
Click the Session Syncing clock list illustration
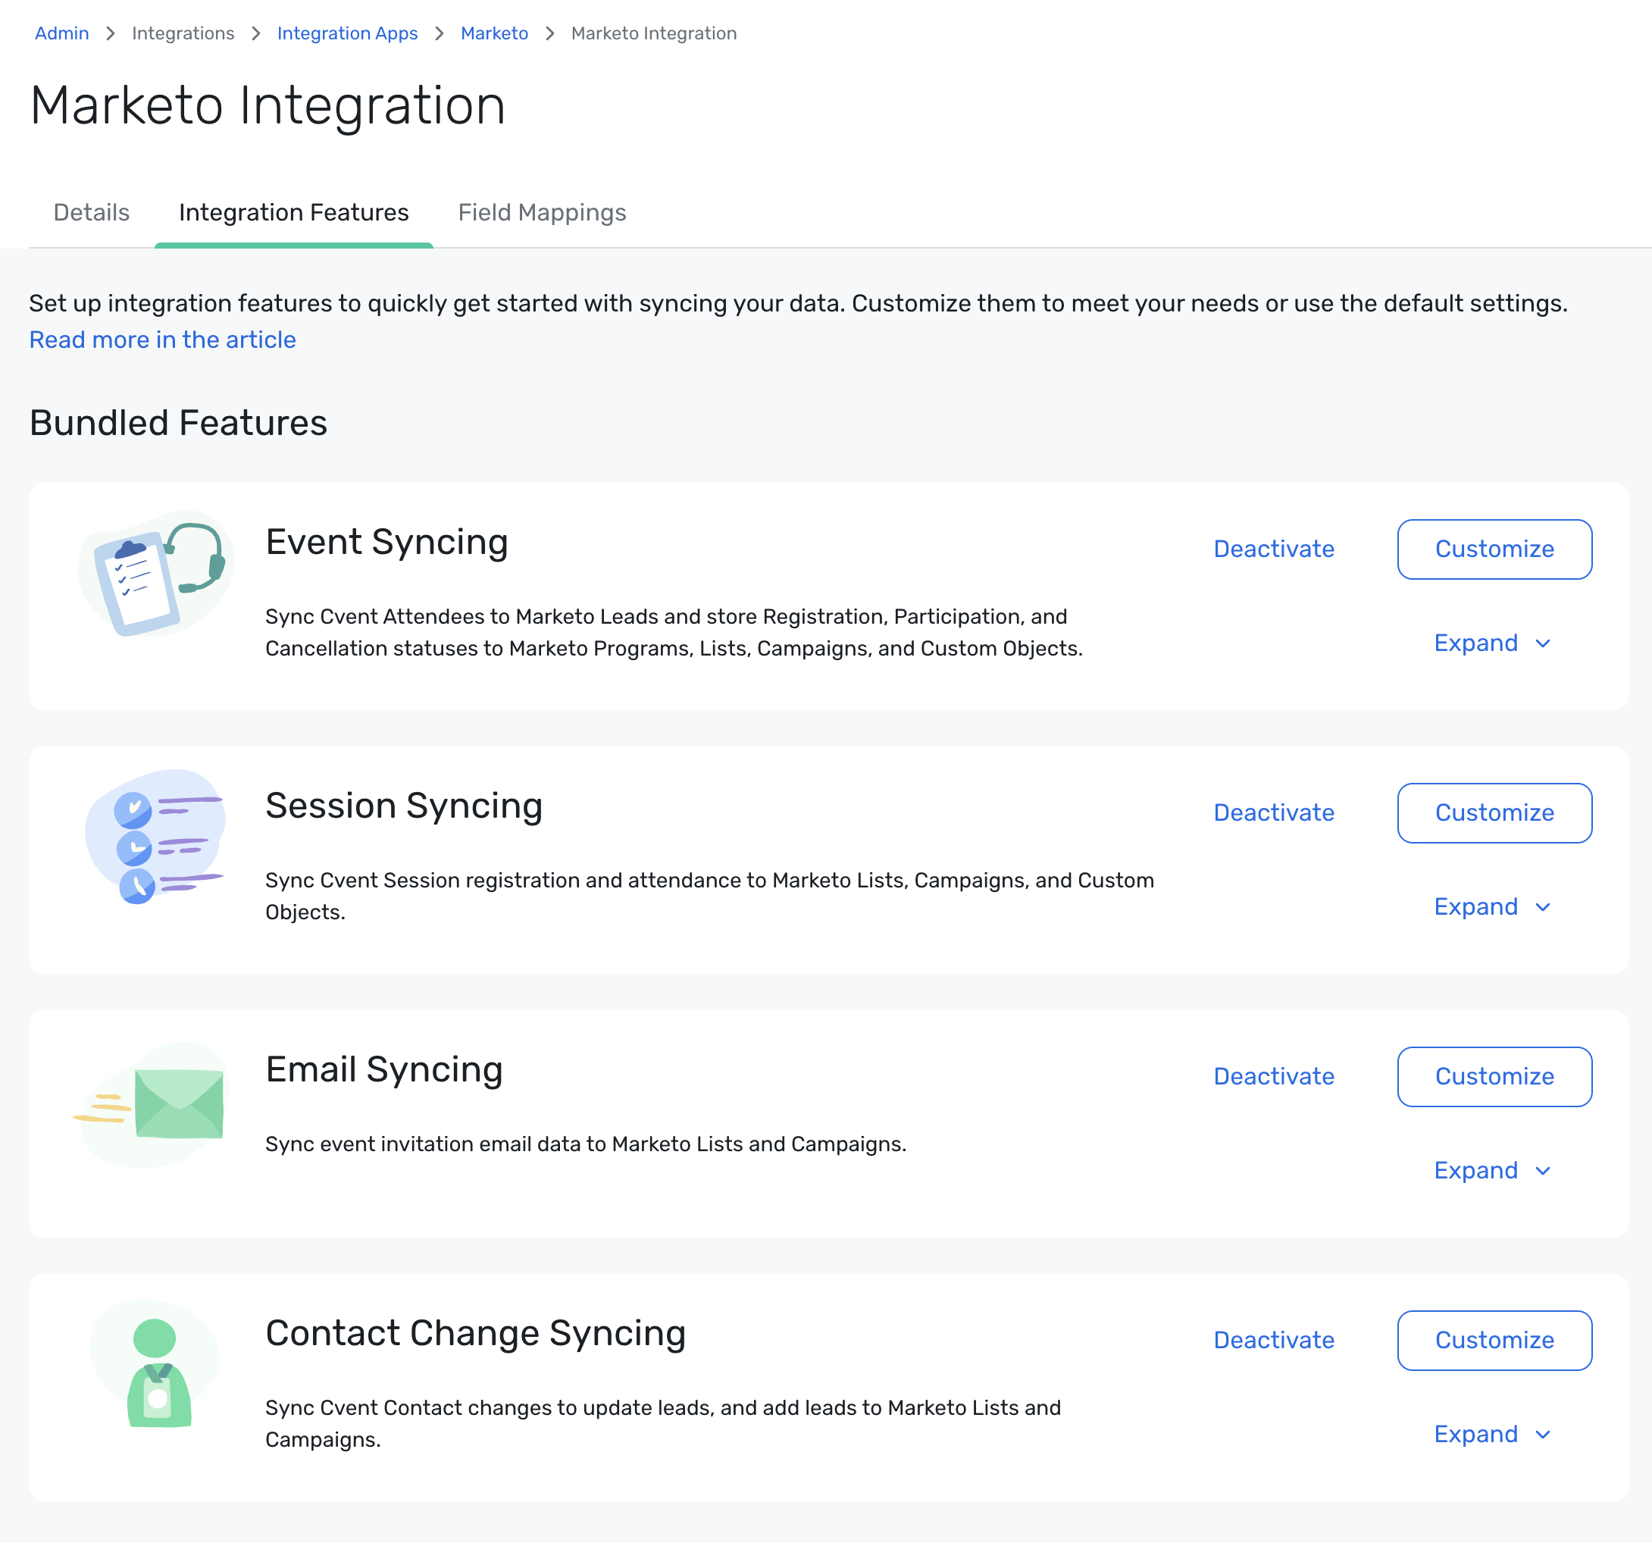(155, 837)
